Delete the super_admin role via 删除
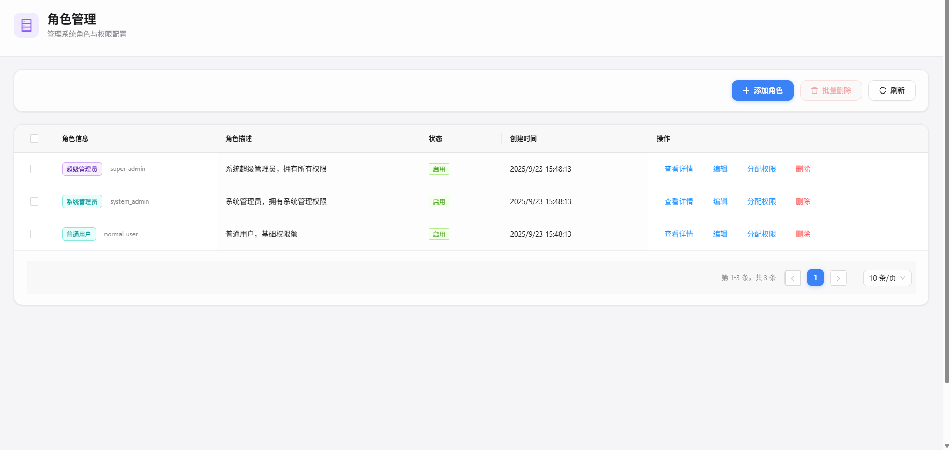The width and height of the screenshot is (951, 450). point(803,169)
